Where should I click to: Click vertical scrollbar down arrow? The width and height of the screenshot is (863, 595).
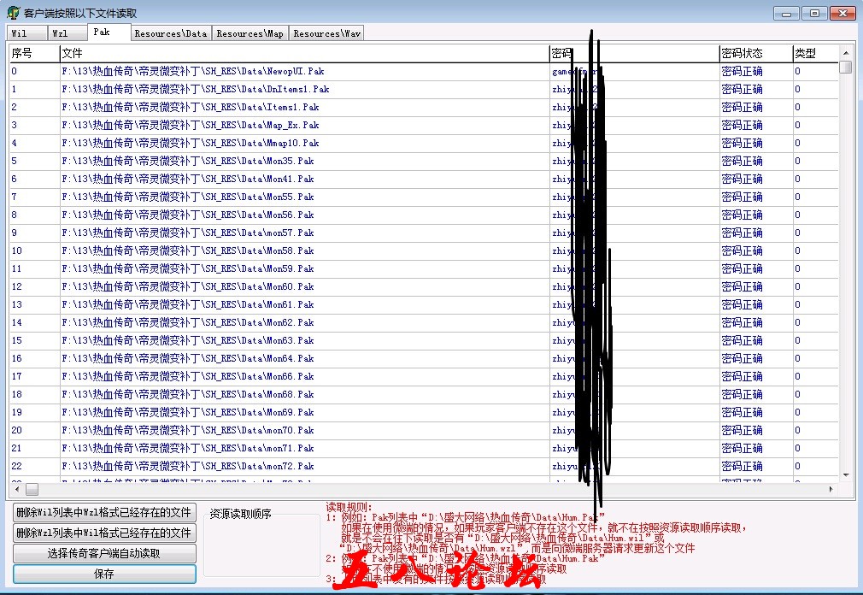point(845,475)
